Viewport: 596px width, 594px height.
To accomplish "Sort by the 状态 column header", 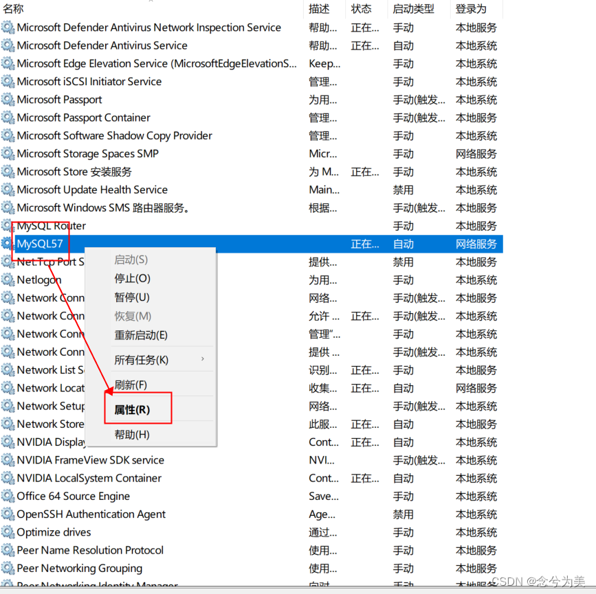I will point(361,9).
